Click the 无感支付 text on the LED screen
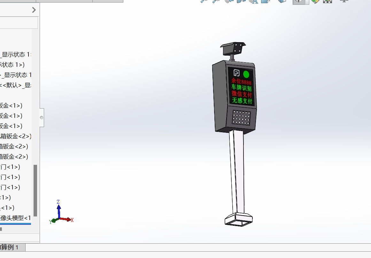Screen dimensions: 371x258 pyautogui.click(x=242, y=100)
